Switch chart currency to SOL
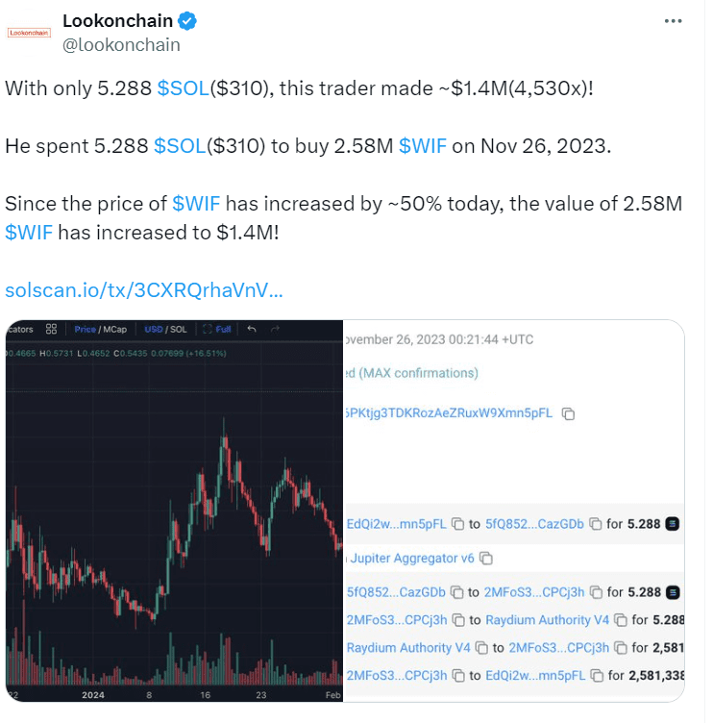This screenshot has height=723, width=713. (178, 329)
